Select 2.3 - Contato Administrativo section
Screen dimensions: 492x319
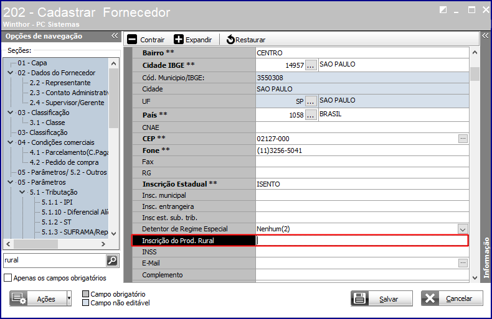point(69,93)
